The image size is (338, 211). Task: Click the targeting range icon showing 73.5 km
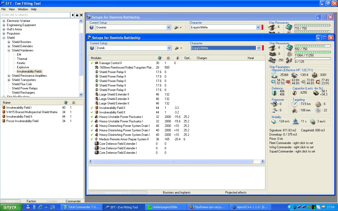pos(295,104)
